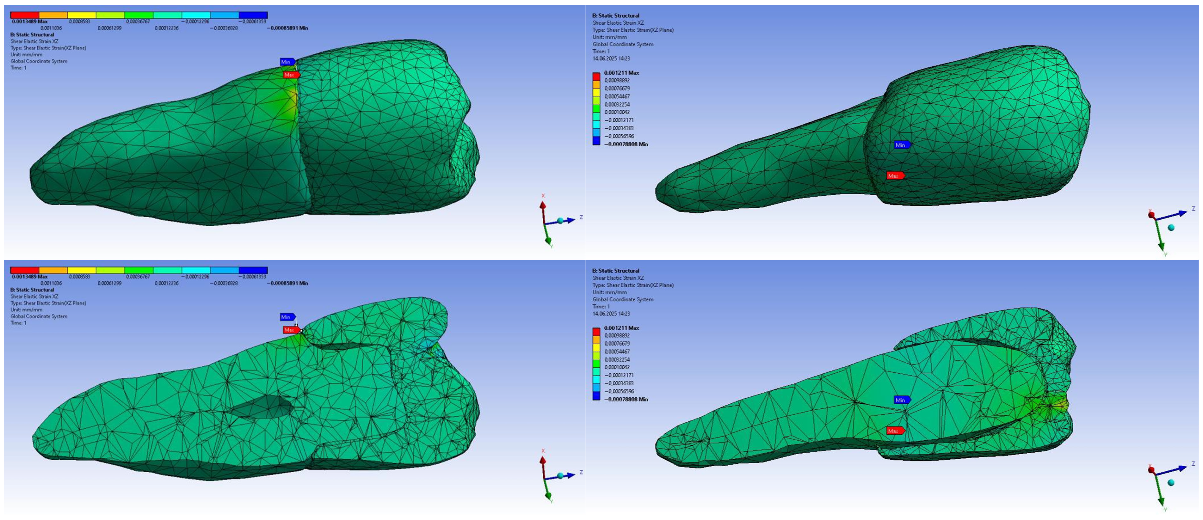Click the red X axis arrow in uncut 0.0013489 triad
1203x520 pixels.
click(x=543, y=205)
